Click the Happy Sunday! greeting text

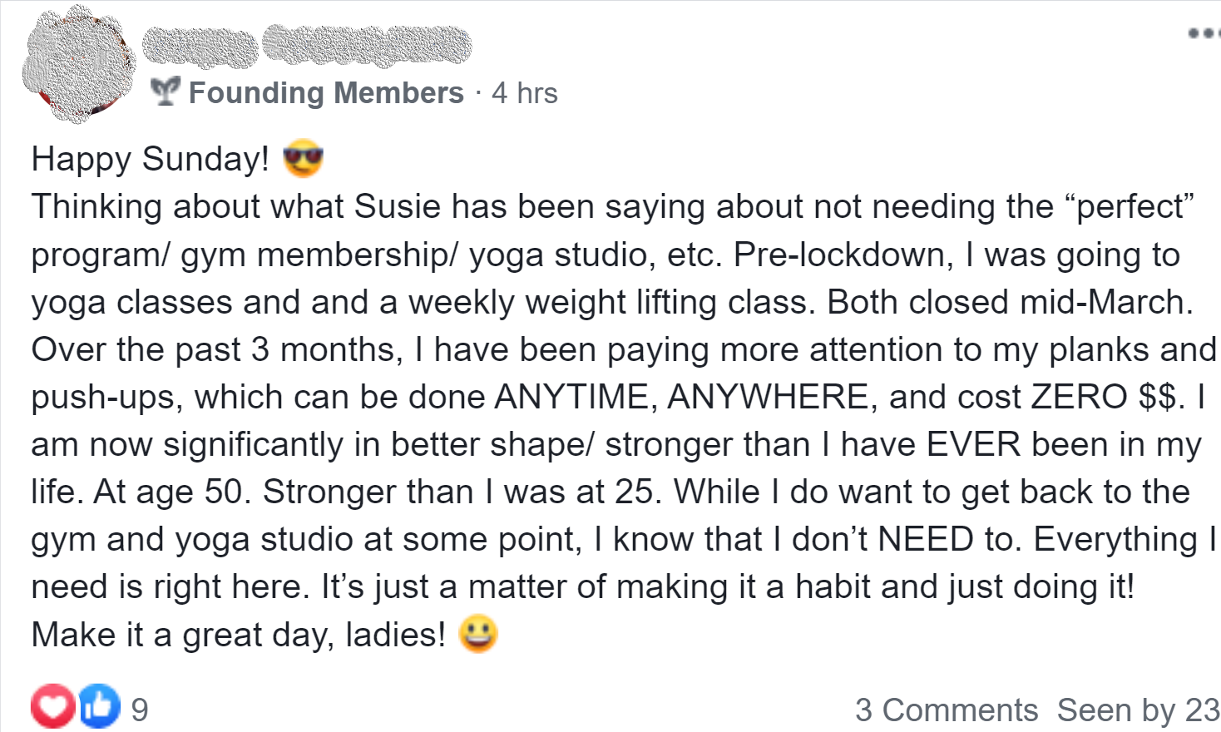150,159
